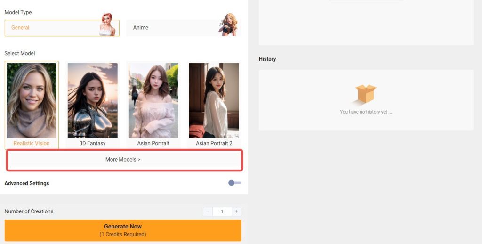The width and height of the screenshot is (482, 244).
Task: Choose the Asian Portrait model thumbnail
Action: coord(153,101)
